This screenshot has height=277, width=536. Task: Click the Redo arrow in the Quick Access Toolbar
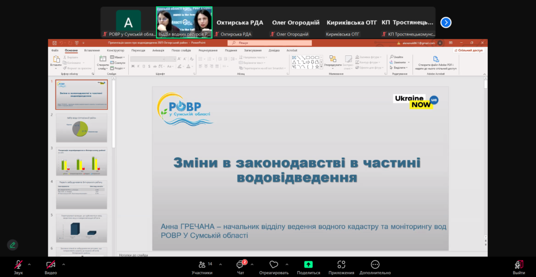pyautogui.click(x=70, y=43)
